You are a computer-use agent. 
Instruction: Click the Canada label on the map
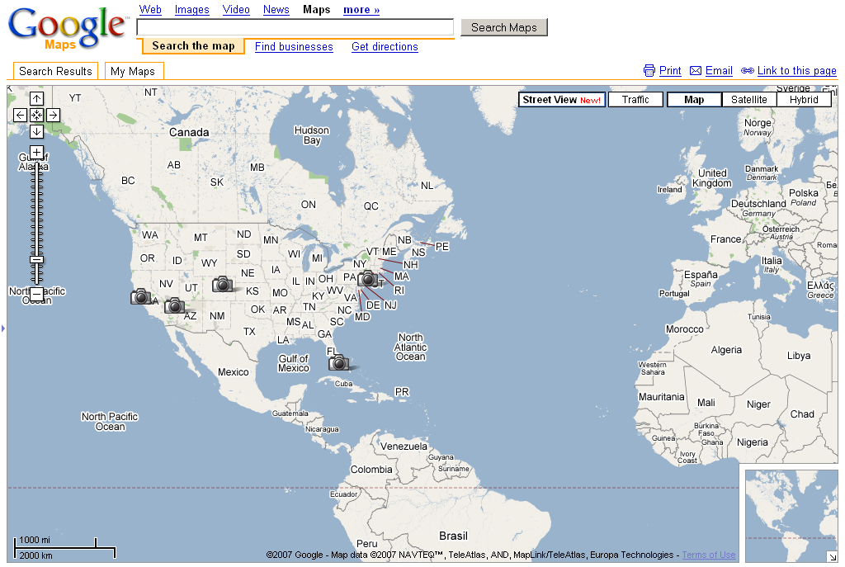[x=189, y=132]
